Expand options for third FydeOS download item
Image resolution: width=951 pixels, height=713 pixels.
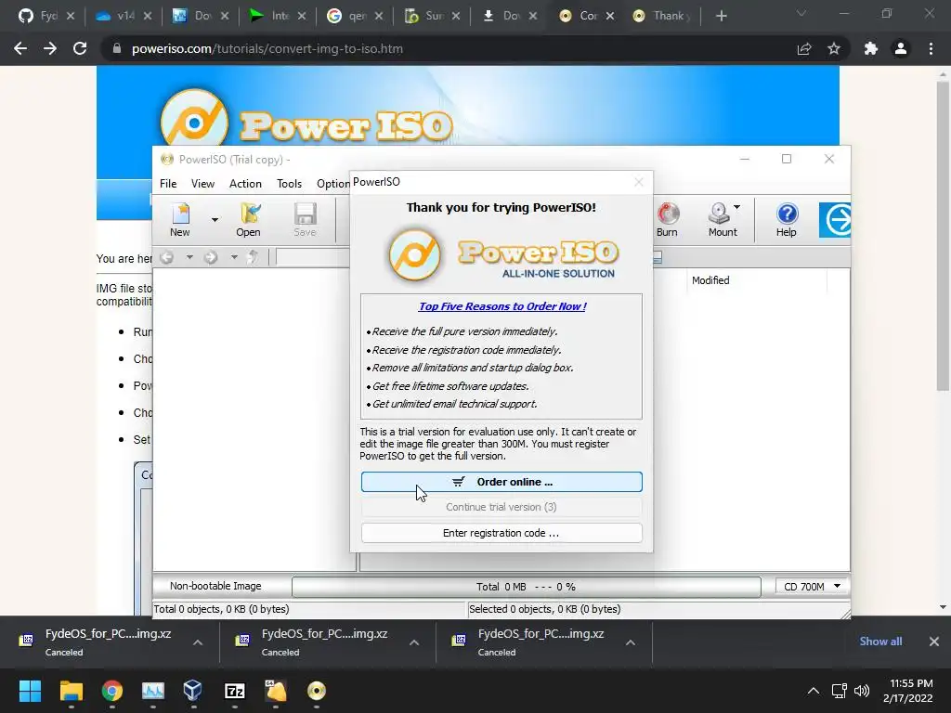[631, 642]
